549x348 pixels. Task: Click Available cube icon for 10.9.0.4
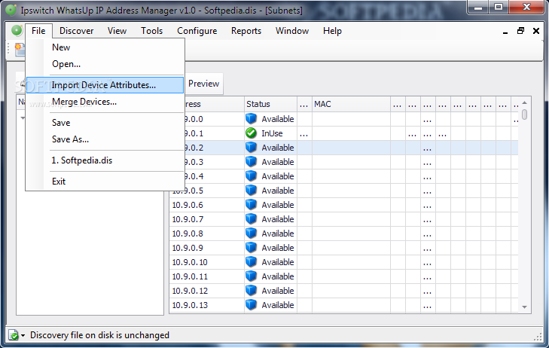coord(251,176)
